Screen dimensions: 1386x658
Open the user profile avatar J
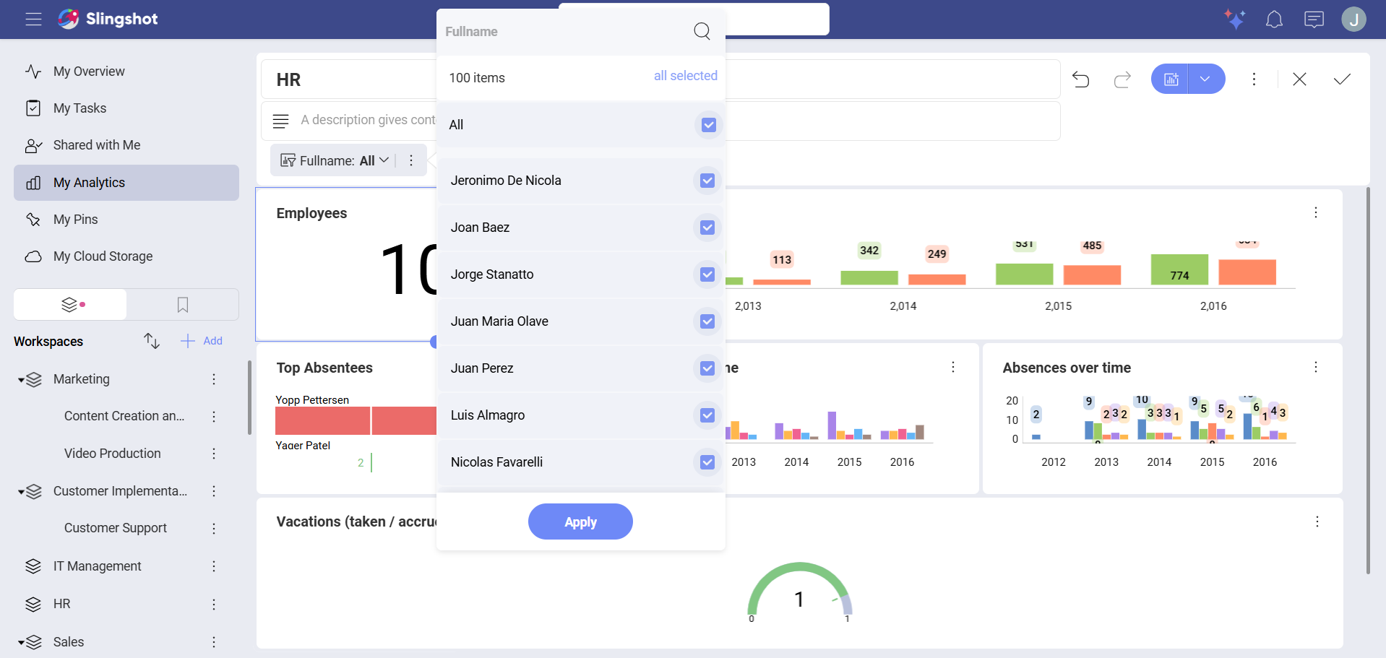click(x=1353, y=20)
